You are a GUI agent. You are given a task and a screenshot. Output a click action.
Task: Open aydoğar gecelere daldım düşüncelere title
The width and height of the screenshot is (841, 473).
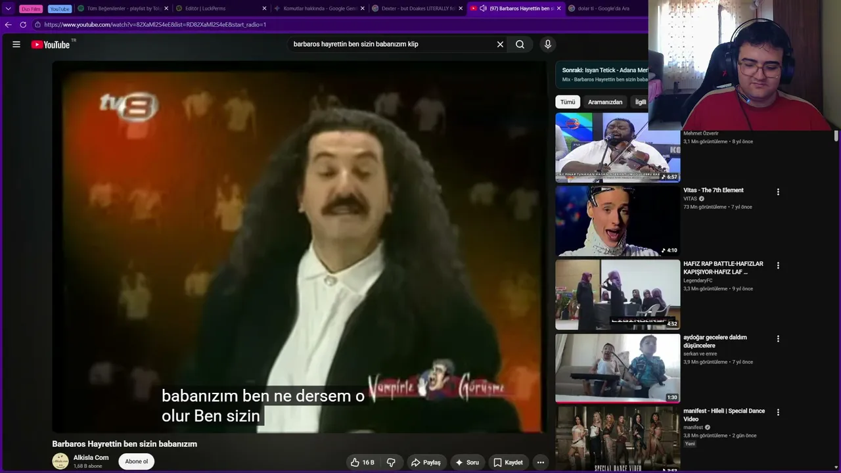pyautogui.click(x=715, y=342)
